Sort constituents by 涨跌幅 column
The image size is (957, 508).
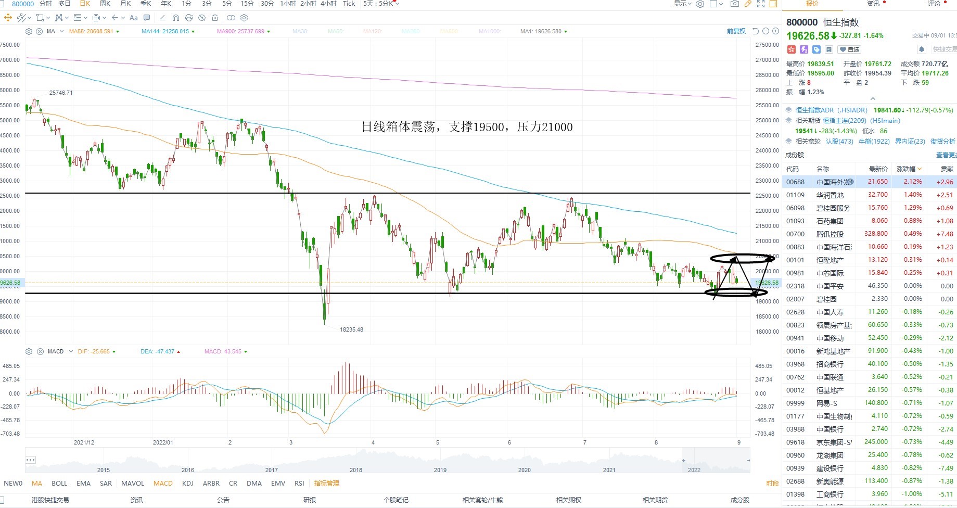tap(909, 169)
